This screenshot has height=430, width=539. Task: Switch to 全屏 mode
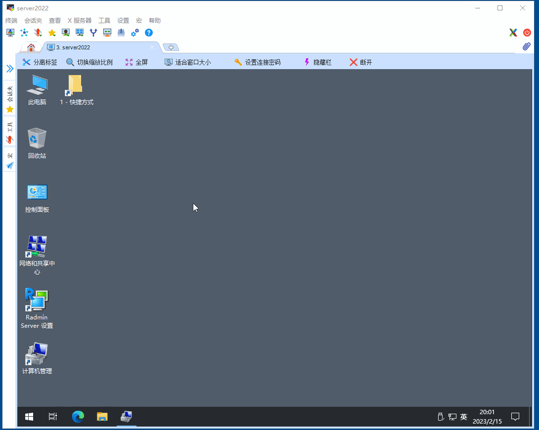click(x=136, y=62)
